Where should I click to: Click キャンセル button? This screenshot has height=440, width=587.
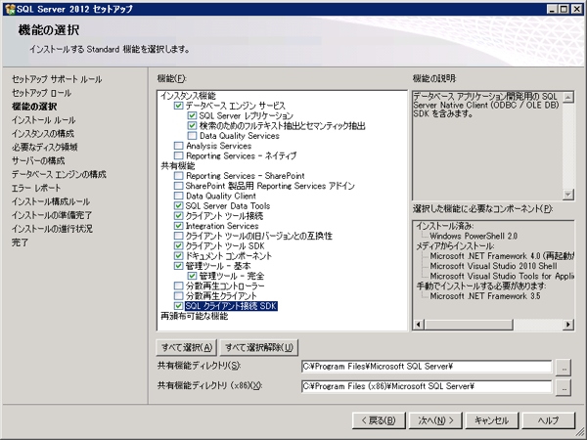[x=491, y=420]
